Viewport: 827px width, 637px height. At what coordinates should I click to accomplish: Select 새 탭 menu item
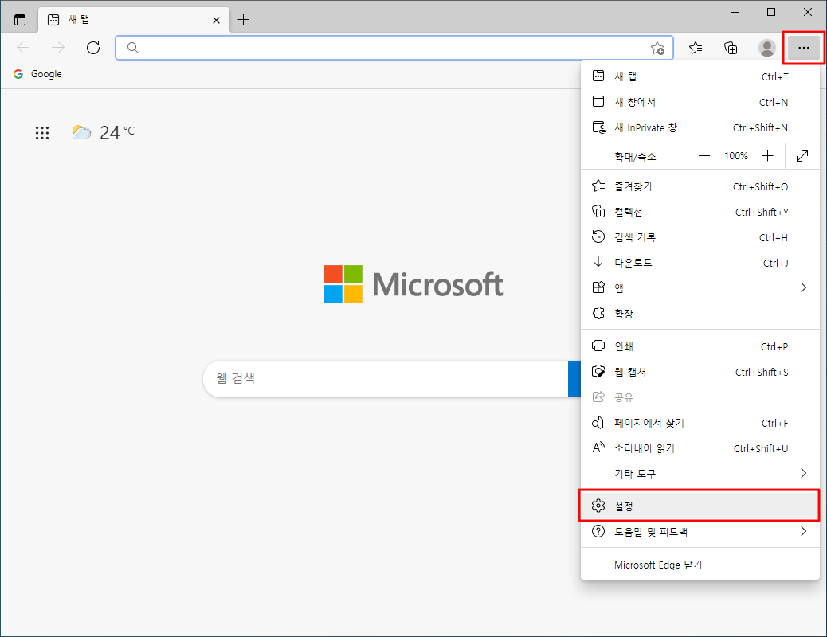tap(700, 76)
